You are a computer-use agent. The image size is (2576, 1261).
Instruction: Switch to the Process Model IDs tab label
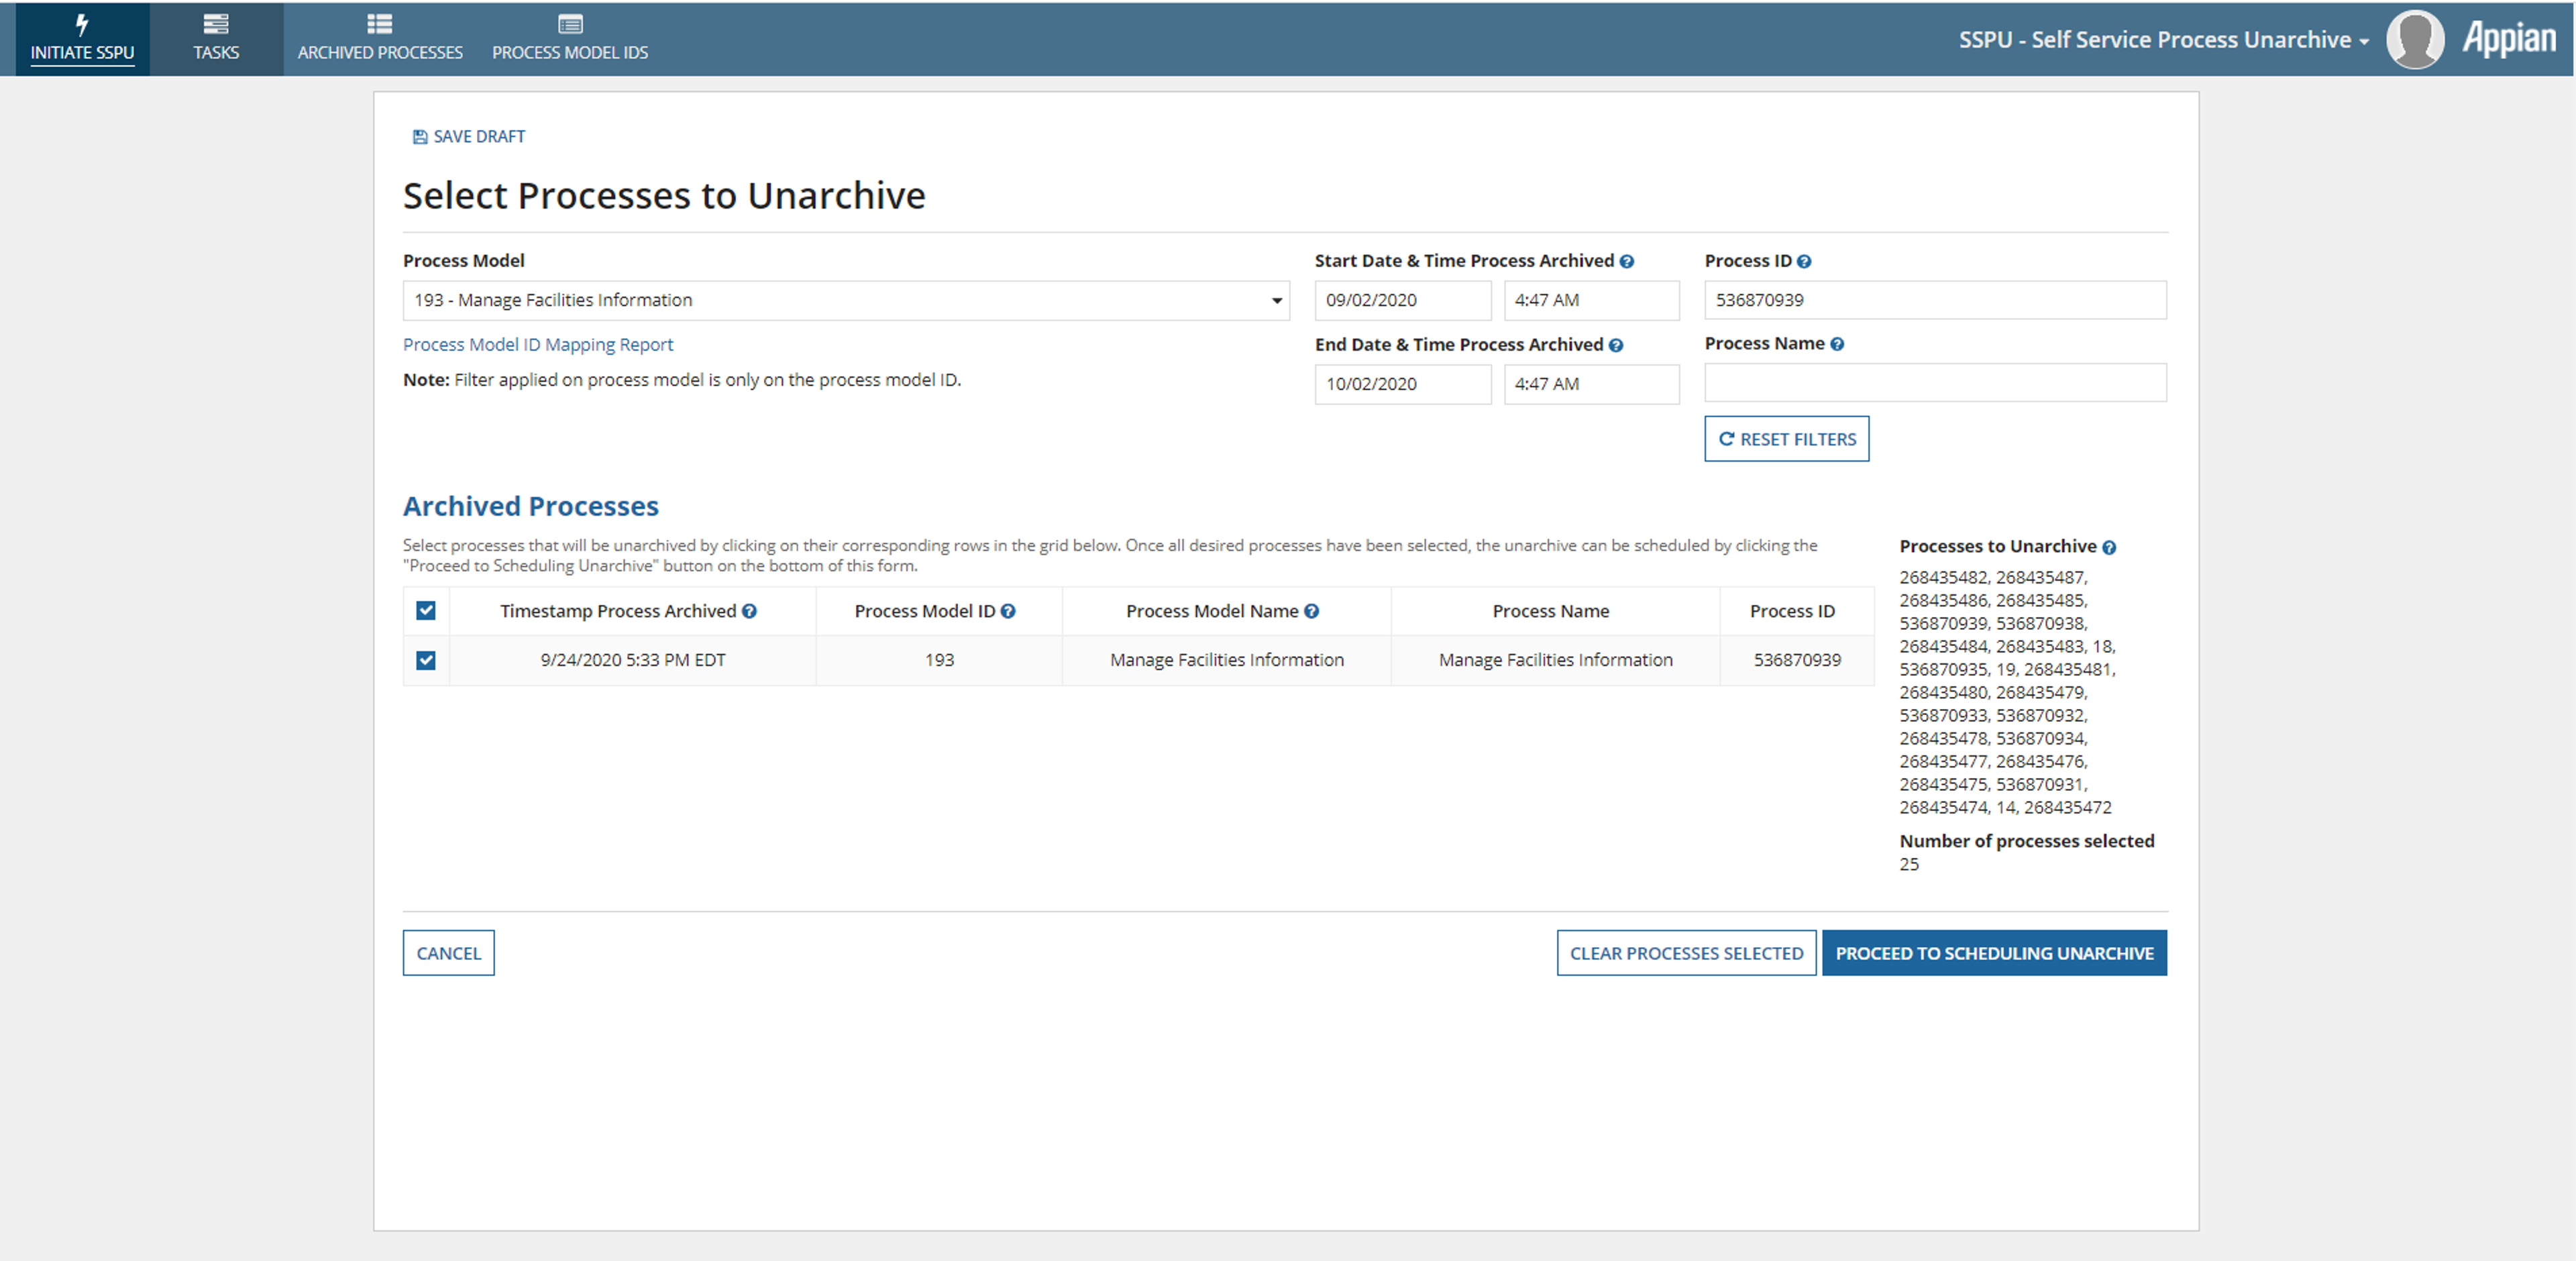pyautogui.click(x=570, y=53)
